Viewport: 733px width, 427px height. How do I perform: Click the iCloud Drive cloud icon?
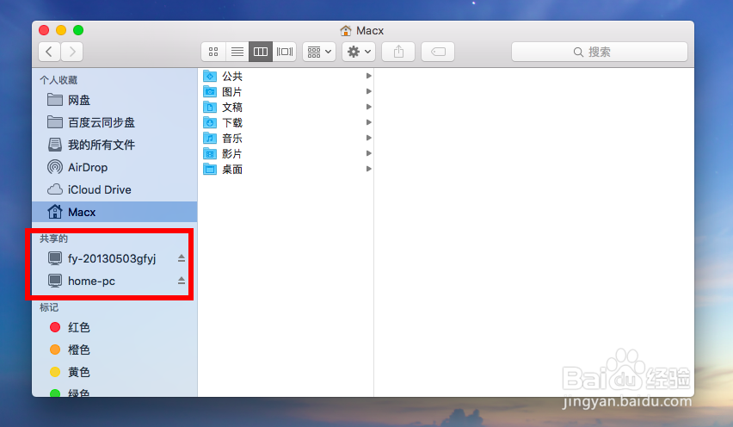coord(55,189)
